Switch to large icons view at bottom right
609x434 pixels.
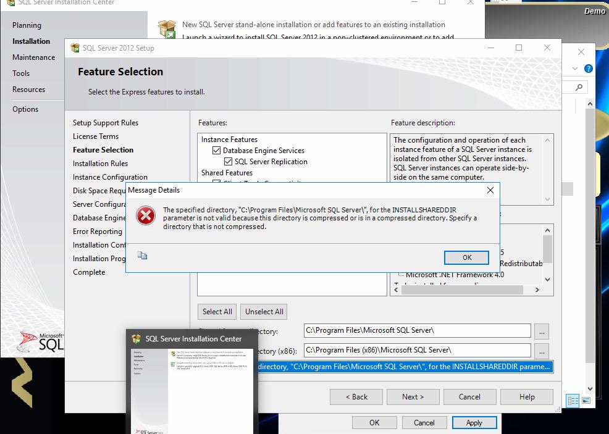click(x=586, y=401)
